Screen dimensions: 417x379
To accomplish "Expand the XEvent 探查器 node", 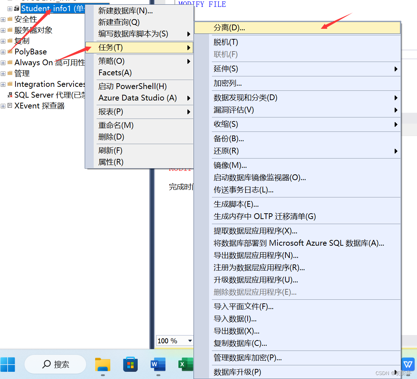I will (x=3, y=106).
